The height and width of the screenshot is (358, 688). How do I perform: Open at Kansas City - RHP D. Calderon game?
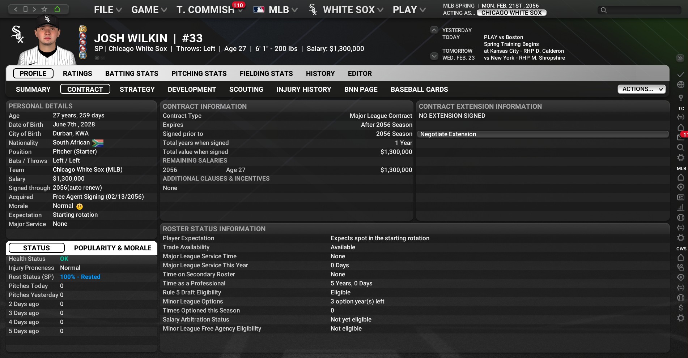click(x=524, y=51)
